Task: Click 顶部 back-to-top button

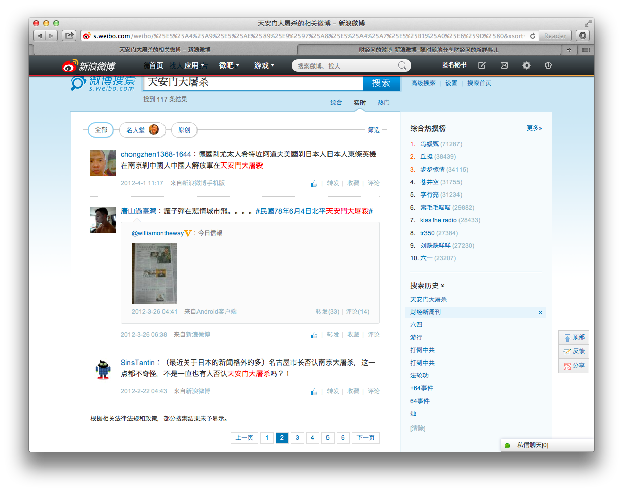Action: pos(574,337)
